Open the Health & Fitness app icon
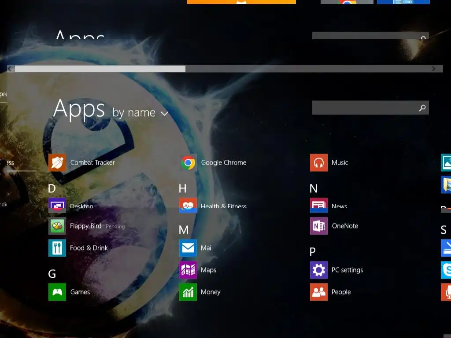451x338 pixels. [188, 205]
